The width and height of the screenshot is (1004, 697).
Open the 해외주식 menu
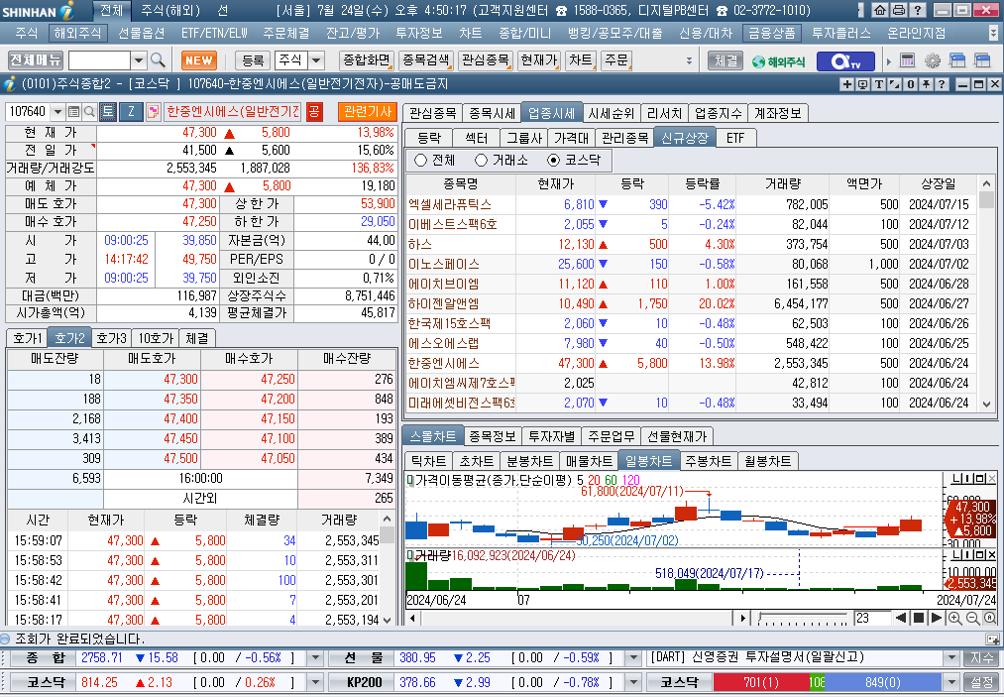(77, 33)
